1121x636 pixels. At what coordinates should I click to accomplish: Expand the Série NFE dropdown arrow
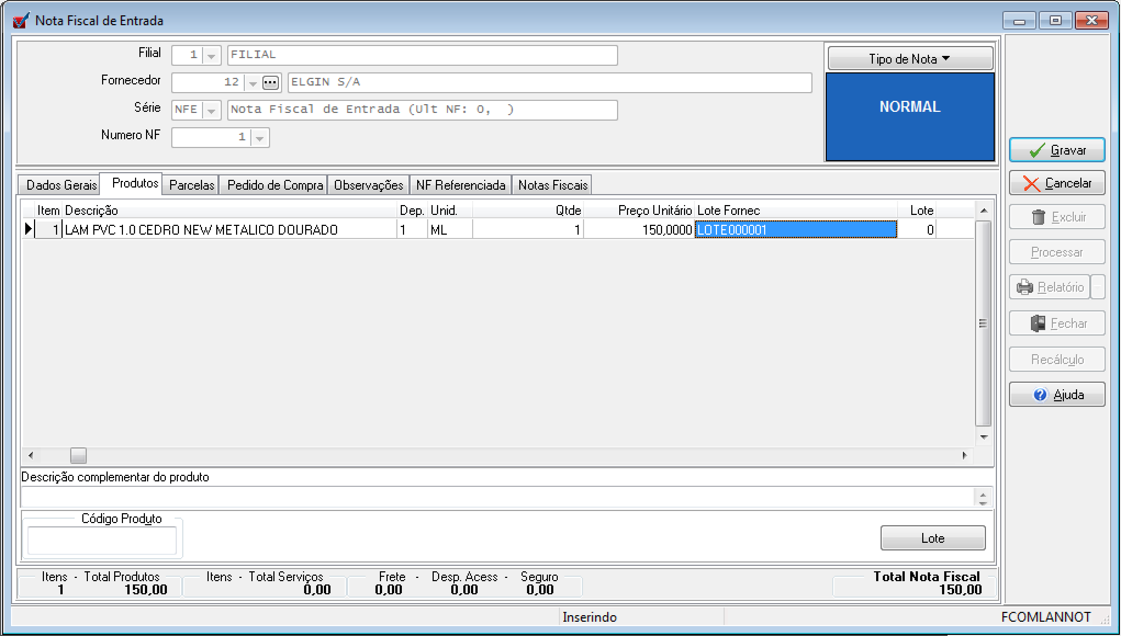point(211,110)
